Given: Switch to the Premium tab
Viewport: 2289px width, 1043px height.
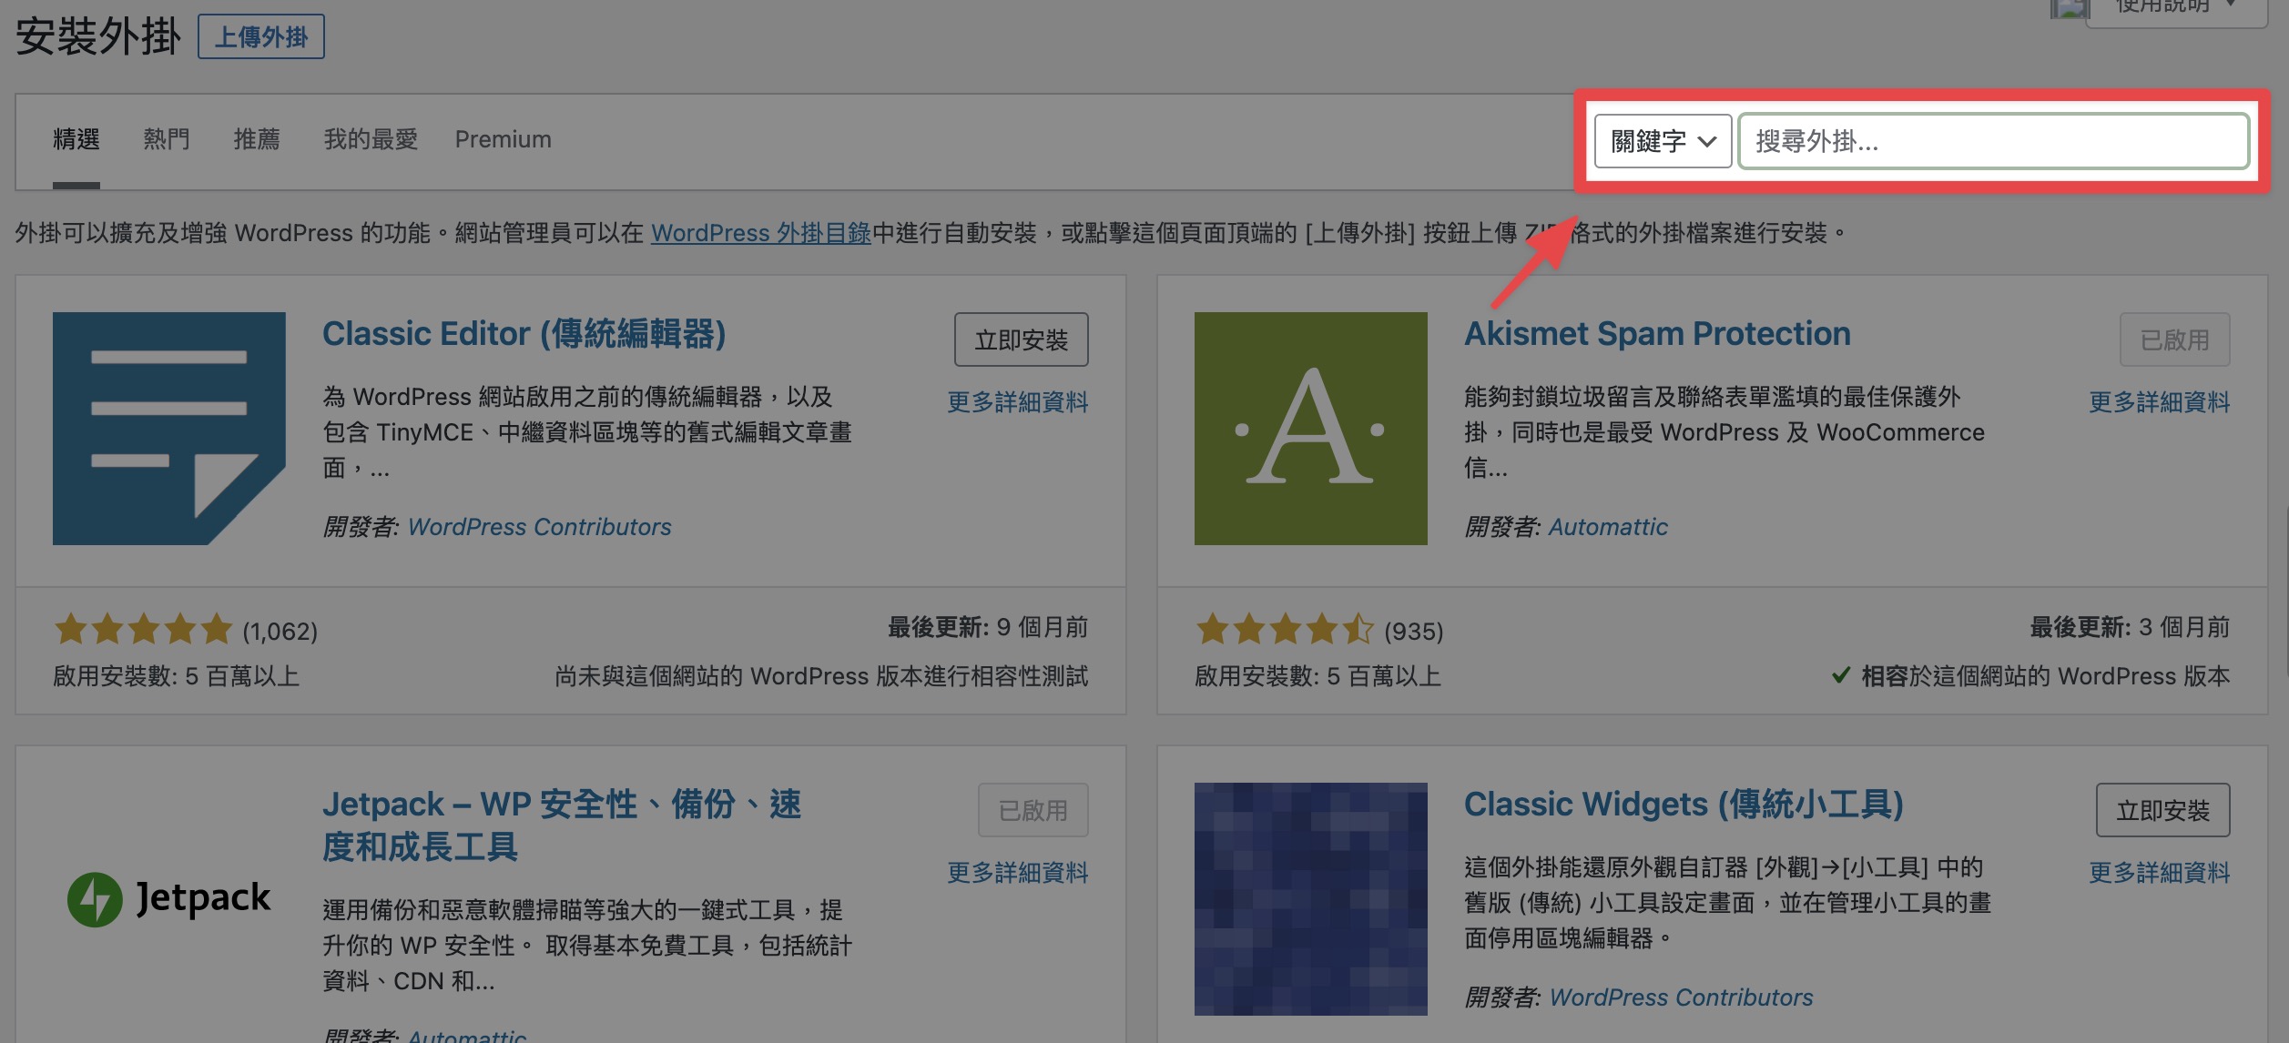Looking at the screenshot, I should click(x=504, y=139).
